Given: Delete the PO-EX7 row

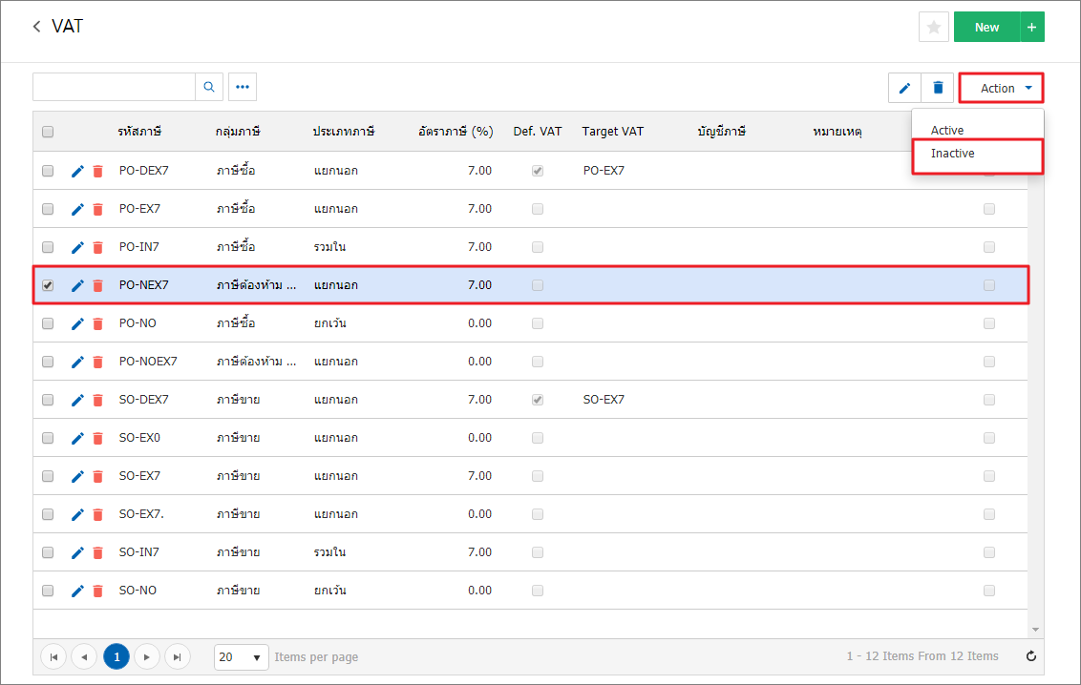Looking at the screenshot, I should [x=98, y=209].
